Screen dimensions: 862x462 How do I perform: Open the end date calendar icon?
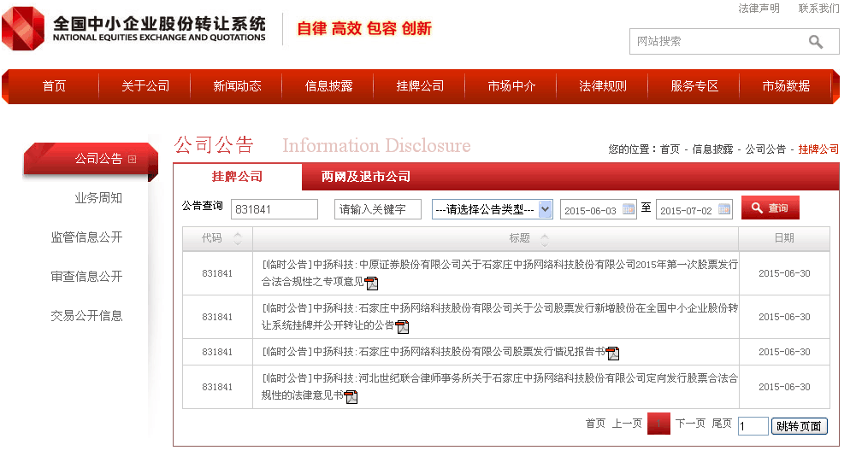click(724, 209)
